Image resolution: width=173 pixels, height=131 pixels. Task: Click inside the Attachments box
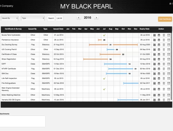(22, 121)
